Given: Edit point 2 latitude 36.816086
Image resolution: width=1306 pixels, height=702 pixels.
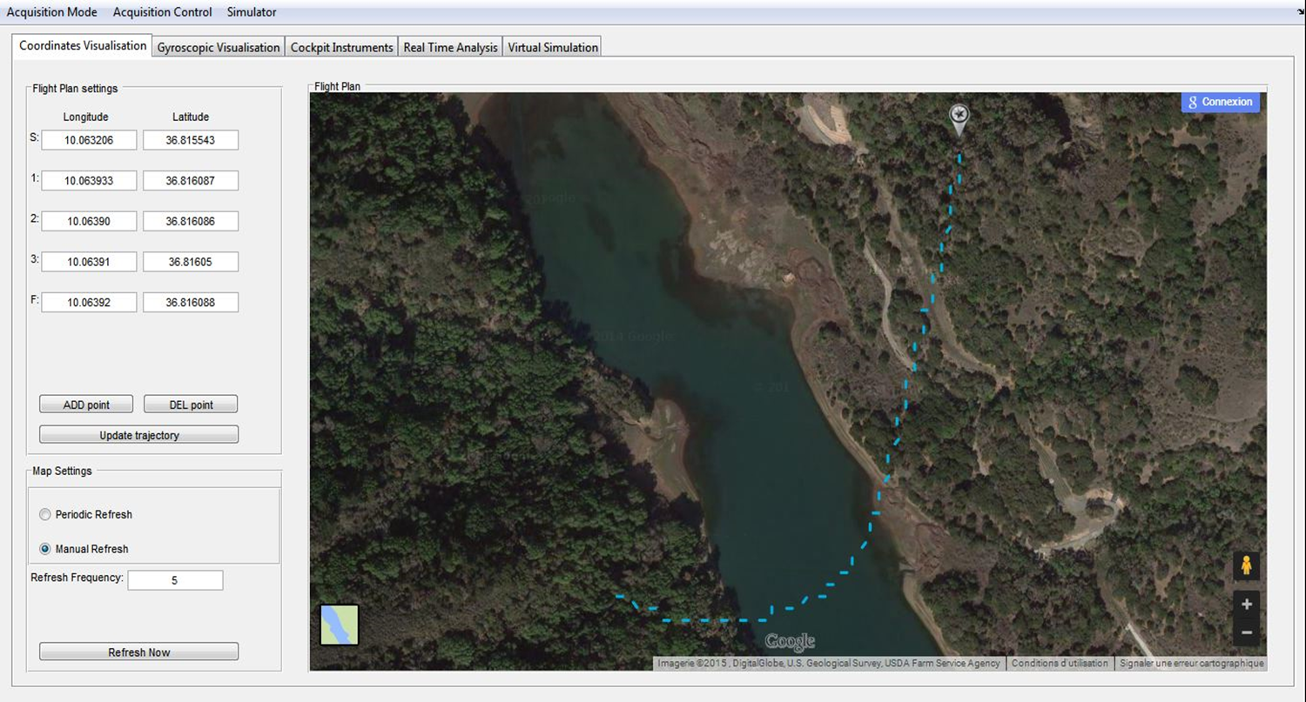Looking at the screenshot, I should 191,221.
